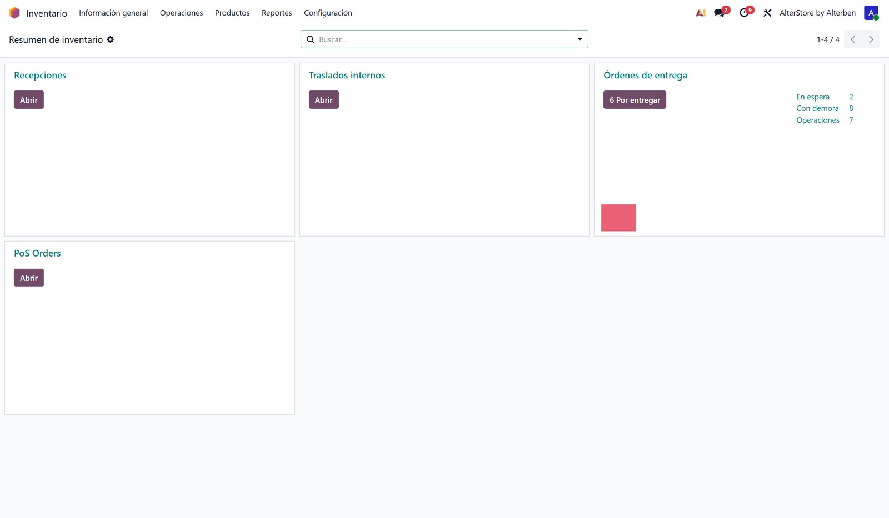The image size is (889, 518).
Task: Open the chat messages icon with badge
Action: click(720, 12)
